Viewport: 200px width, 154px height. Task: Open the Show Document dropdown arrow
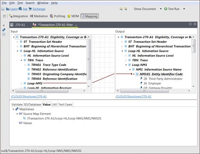pos(161,9)
